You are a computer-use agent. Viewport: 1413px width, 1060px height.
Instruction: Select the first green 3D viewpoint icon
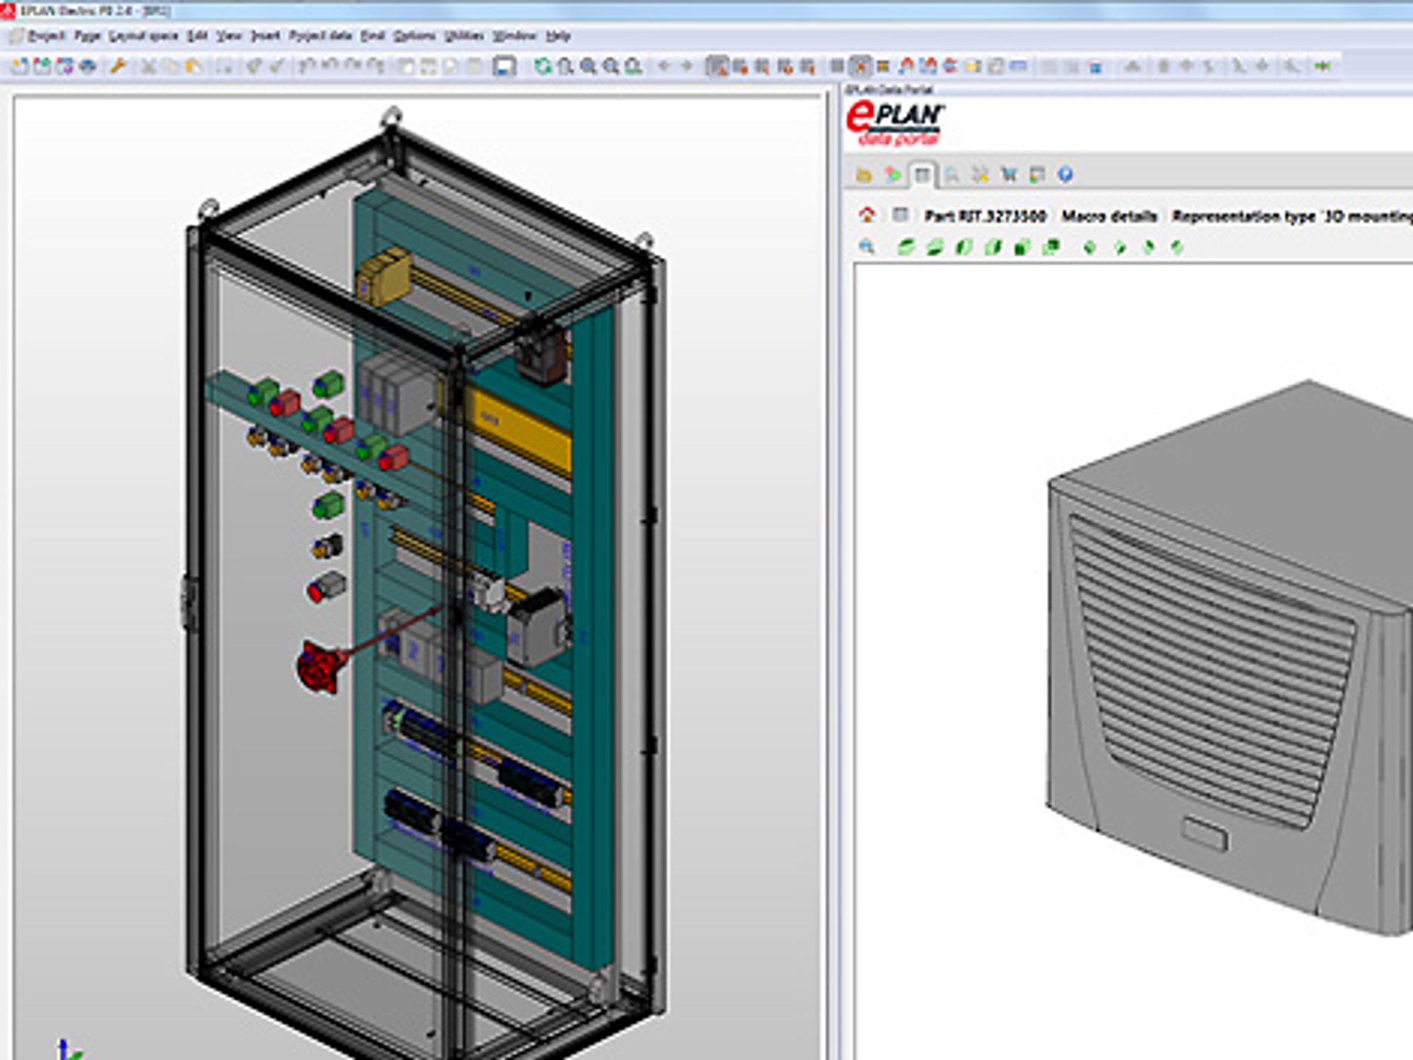pyautogui.click(x=906, y=247)
